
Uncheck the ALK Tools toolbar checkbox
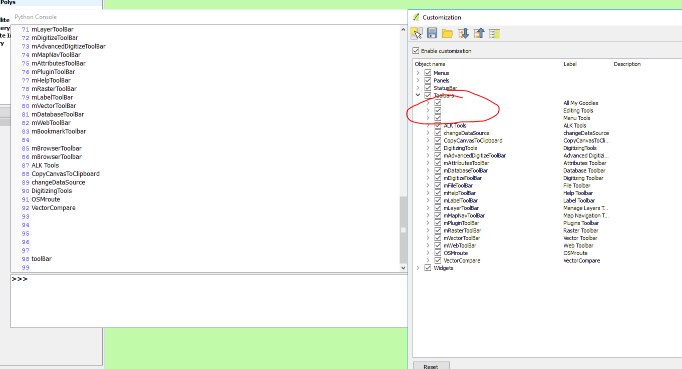coord(438,125)
